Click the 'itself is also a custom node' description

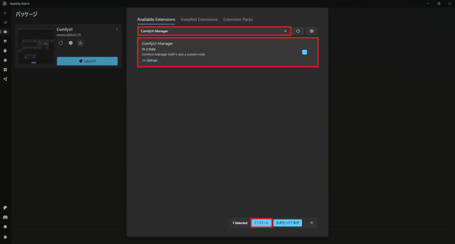tap(187, 55)
